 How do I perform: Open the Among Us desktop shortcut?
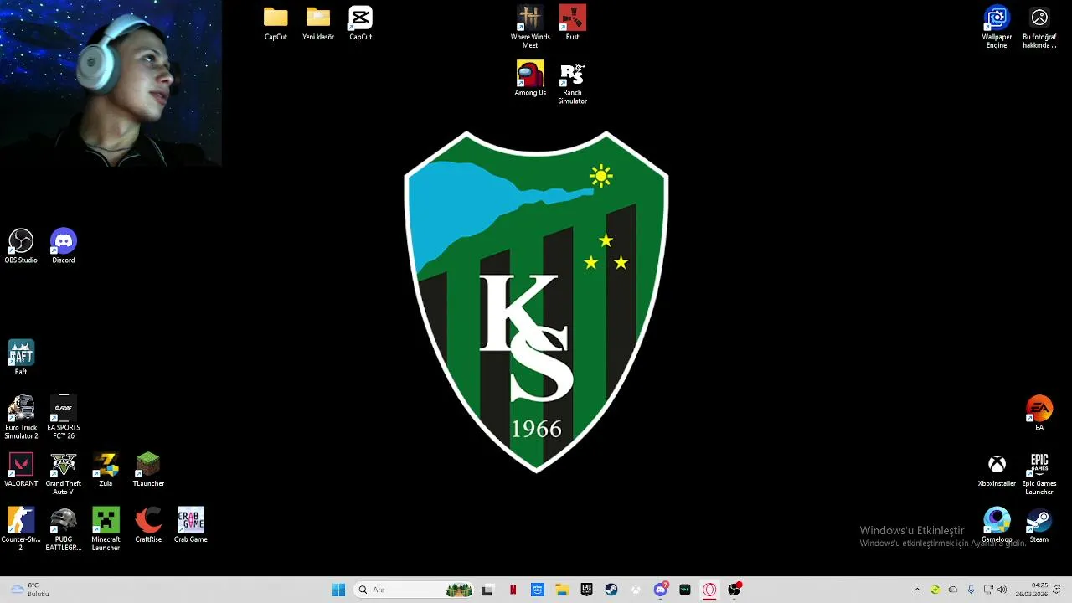[530, 79]
